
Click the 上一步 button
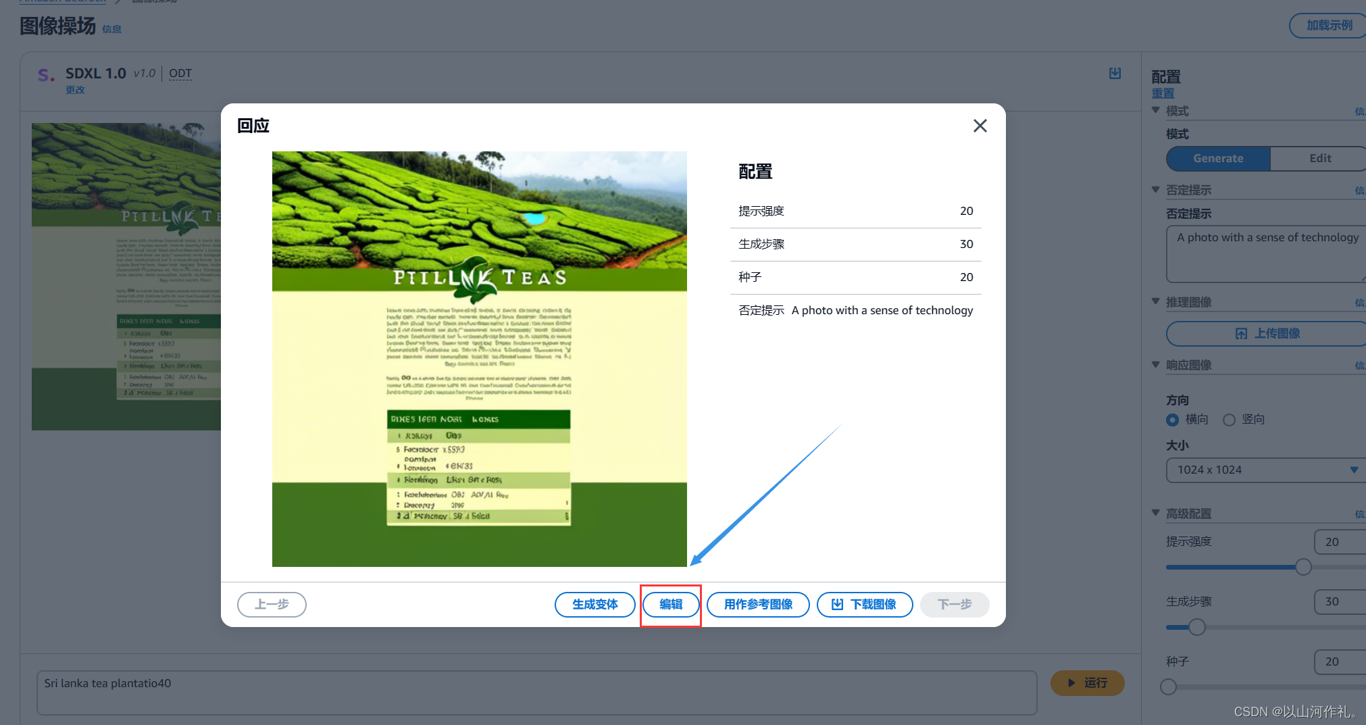click(272, 605)
